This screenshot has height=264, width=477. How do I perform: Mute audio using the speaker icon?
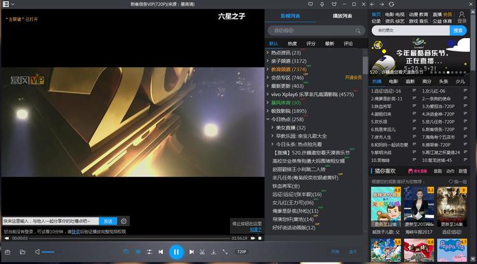pyautogui.click(x=38, y=252)
